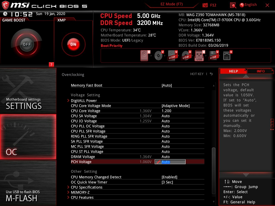Select the network boot device icon
The height and width of the screenshot is (206, 275).
[227, 56]
